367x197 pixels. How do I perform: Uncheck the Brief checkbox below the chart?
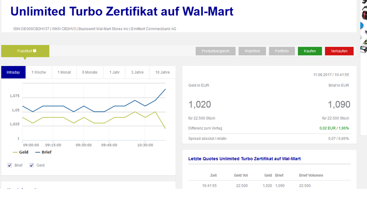(x=10, y=165)
